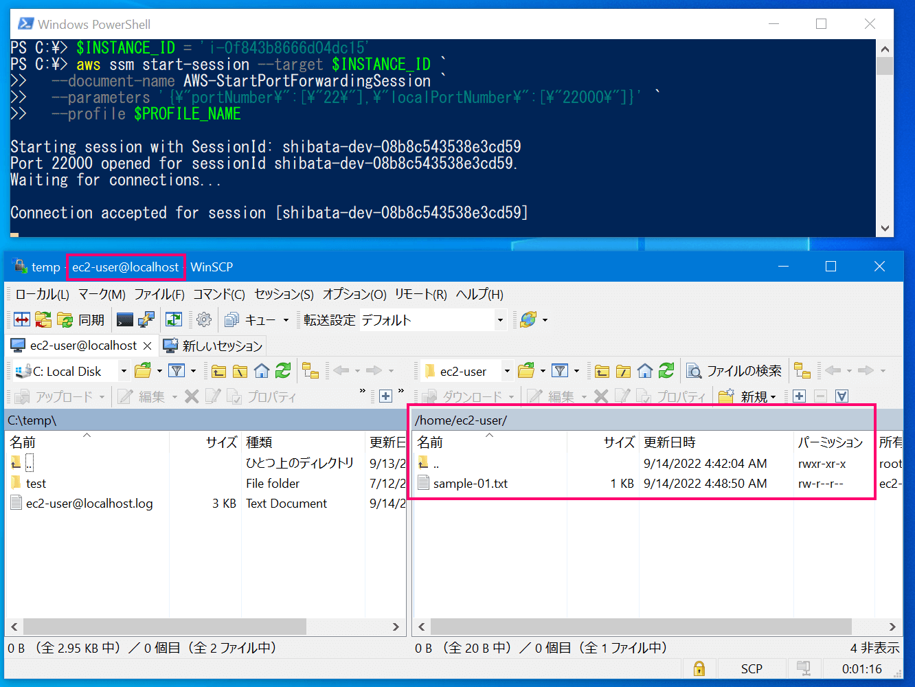The width and height of the screenshot is (915, 687).
Task: Toggle the remote directory tree icon
Action: [802, 371]
